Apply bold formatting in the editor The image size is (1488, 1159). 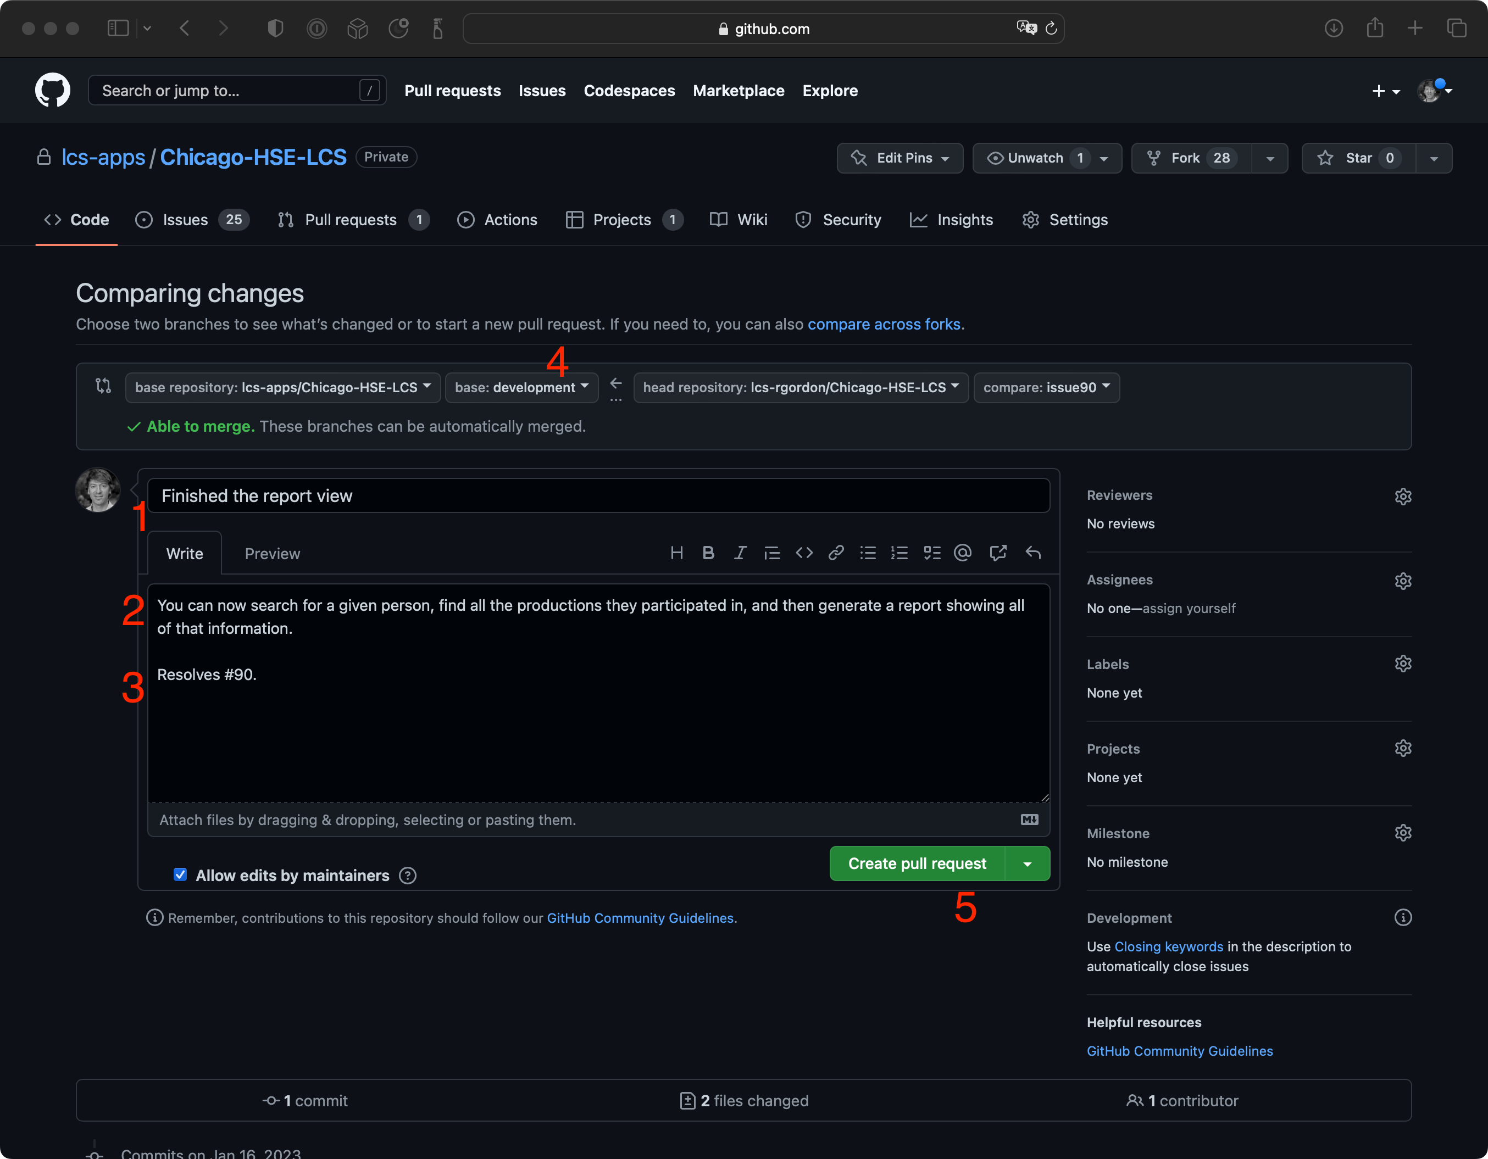(x=709, y=553)
